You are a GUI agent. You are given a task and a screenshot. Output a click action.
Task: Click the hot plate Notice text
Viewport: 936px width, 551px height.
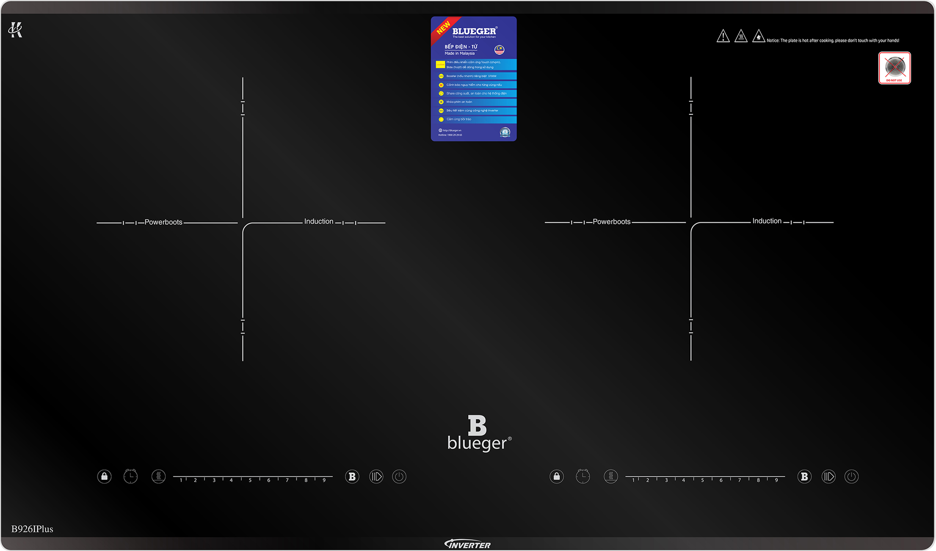[x=833, y=41]
